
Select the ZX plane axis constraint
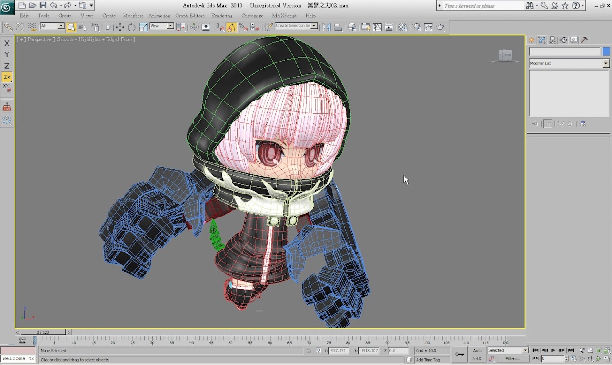[7, 77]
